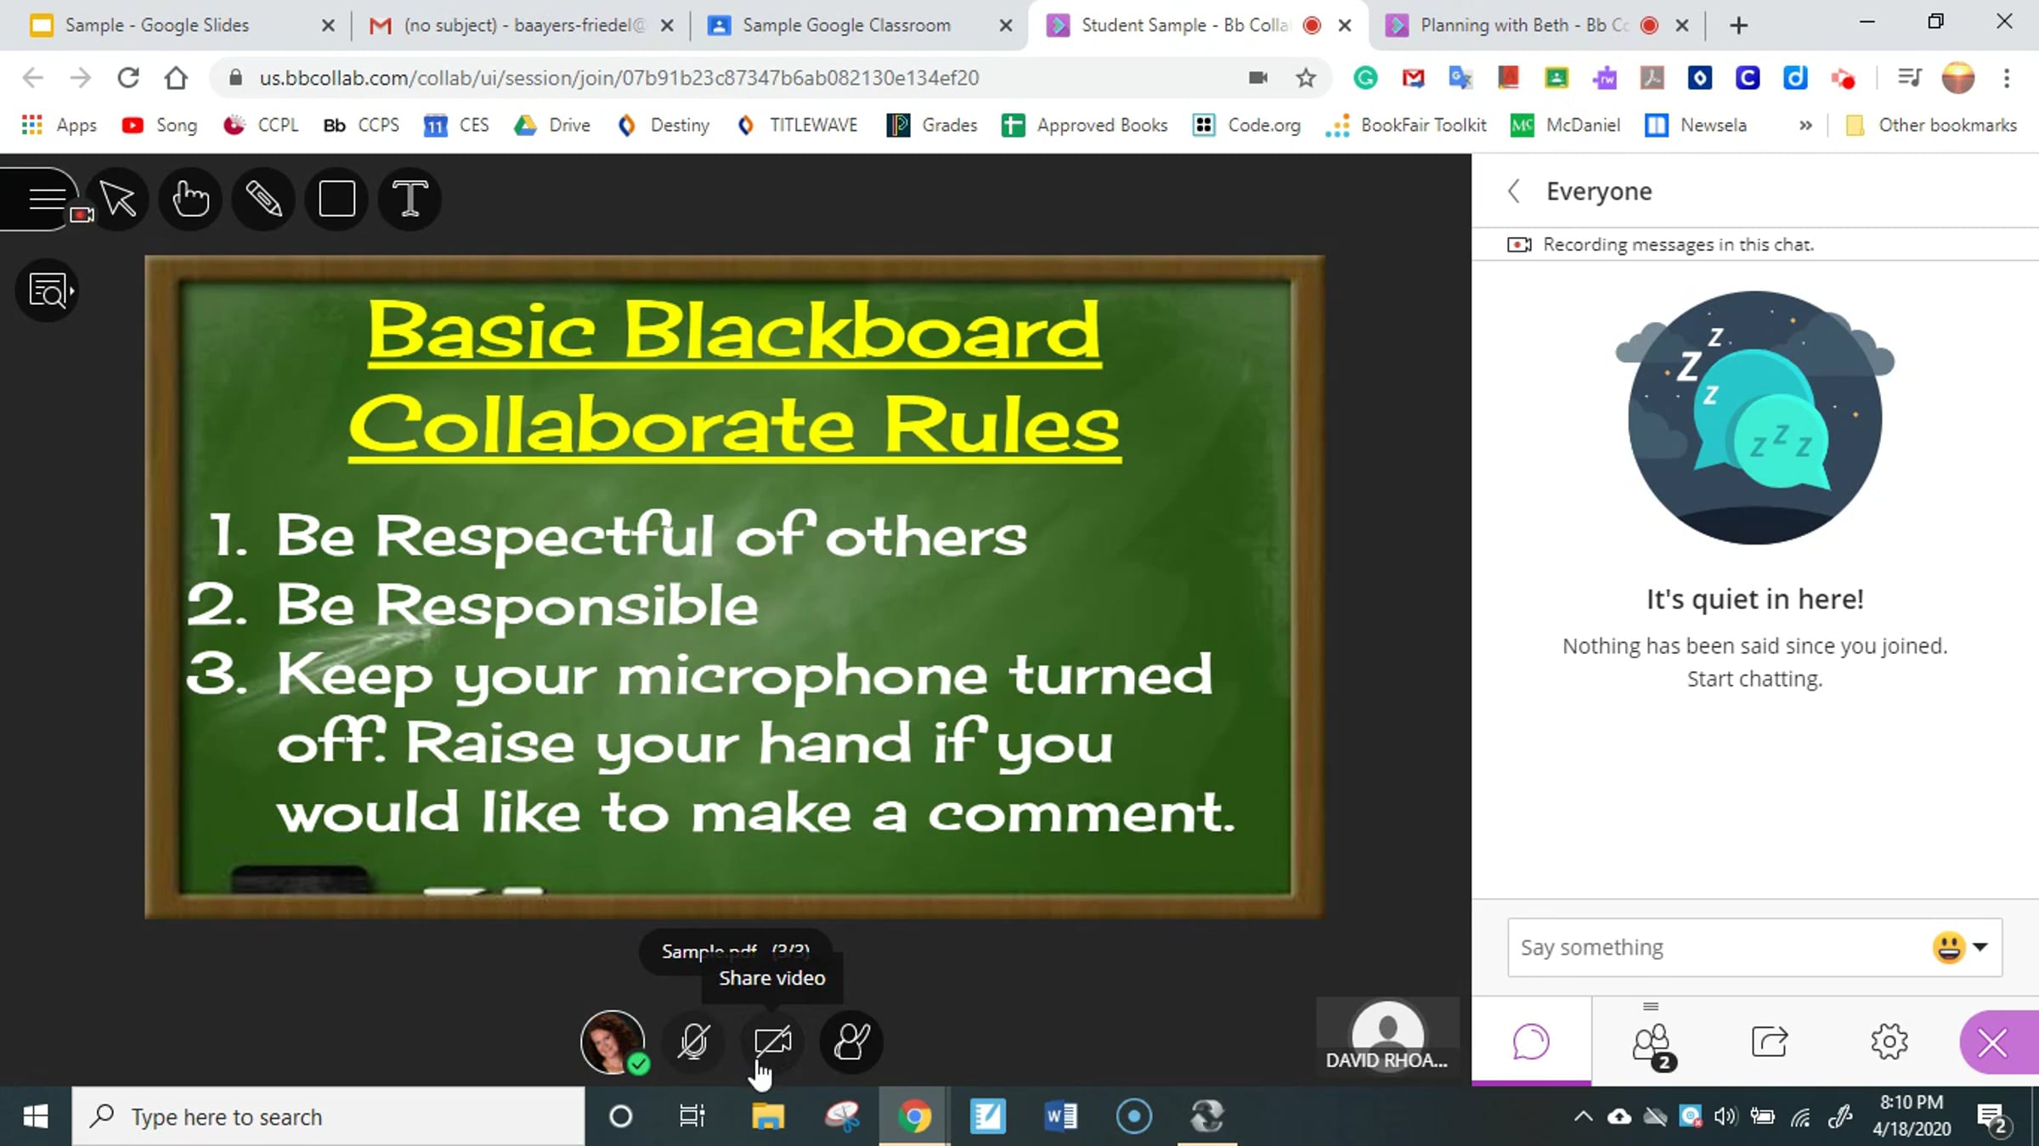Open the Chrome three-dot menu
The width and height of the screenshot is (2039, 1146).
(x=2007, y=78)
